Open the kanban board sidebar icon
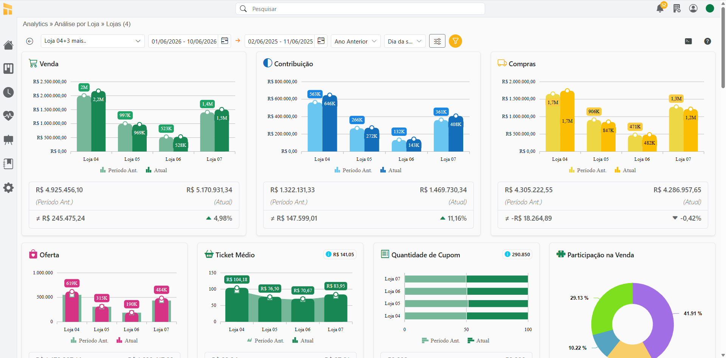 (8, 68)
